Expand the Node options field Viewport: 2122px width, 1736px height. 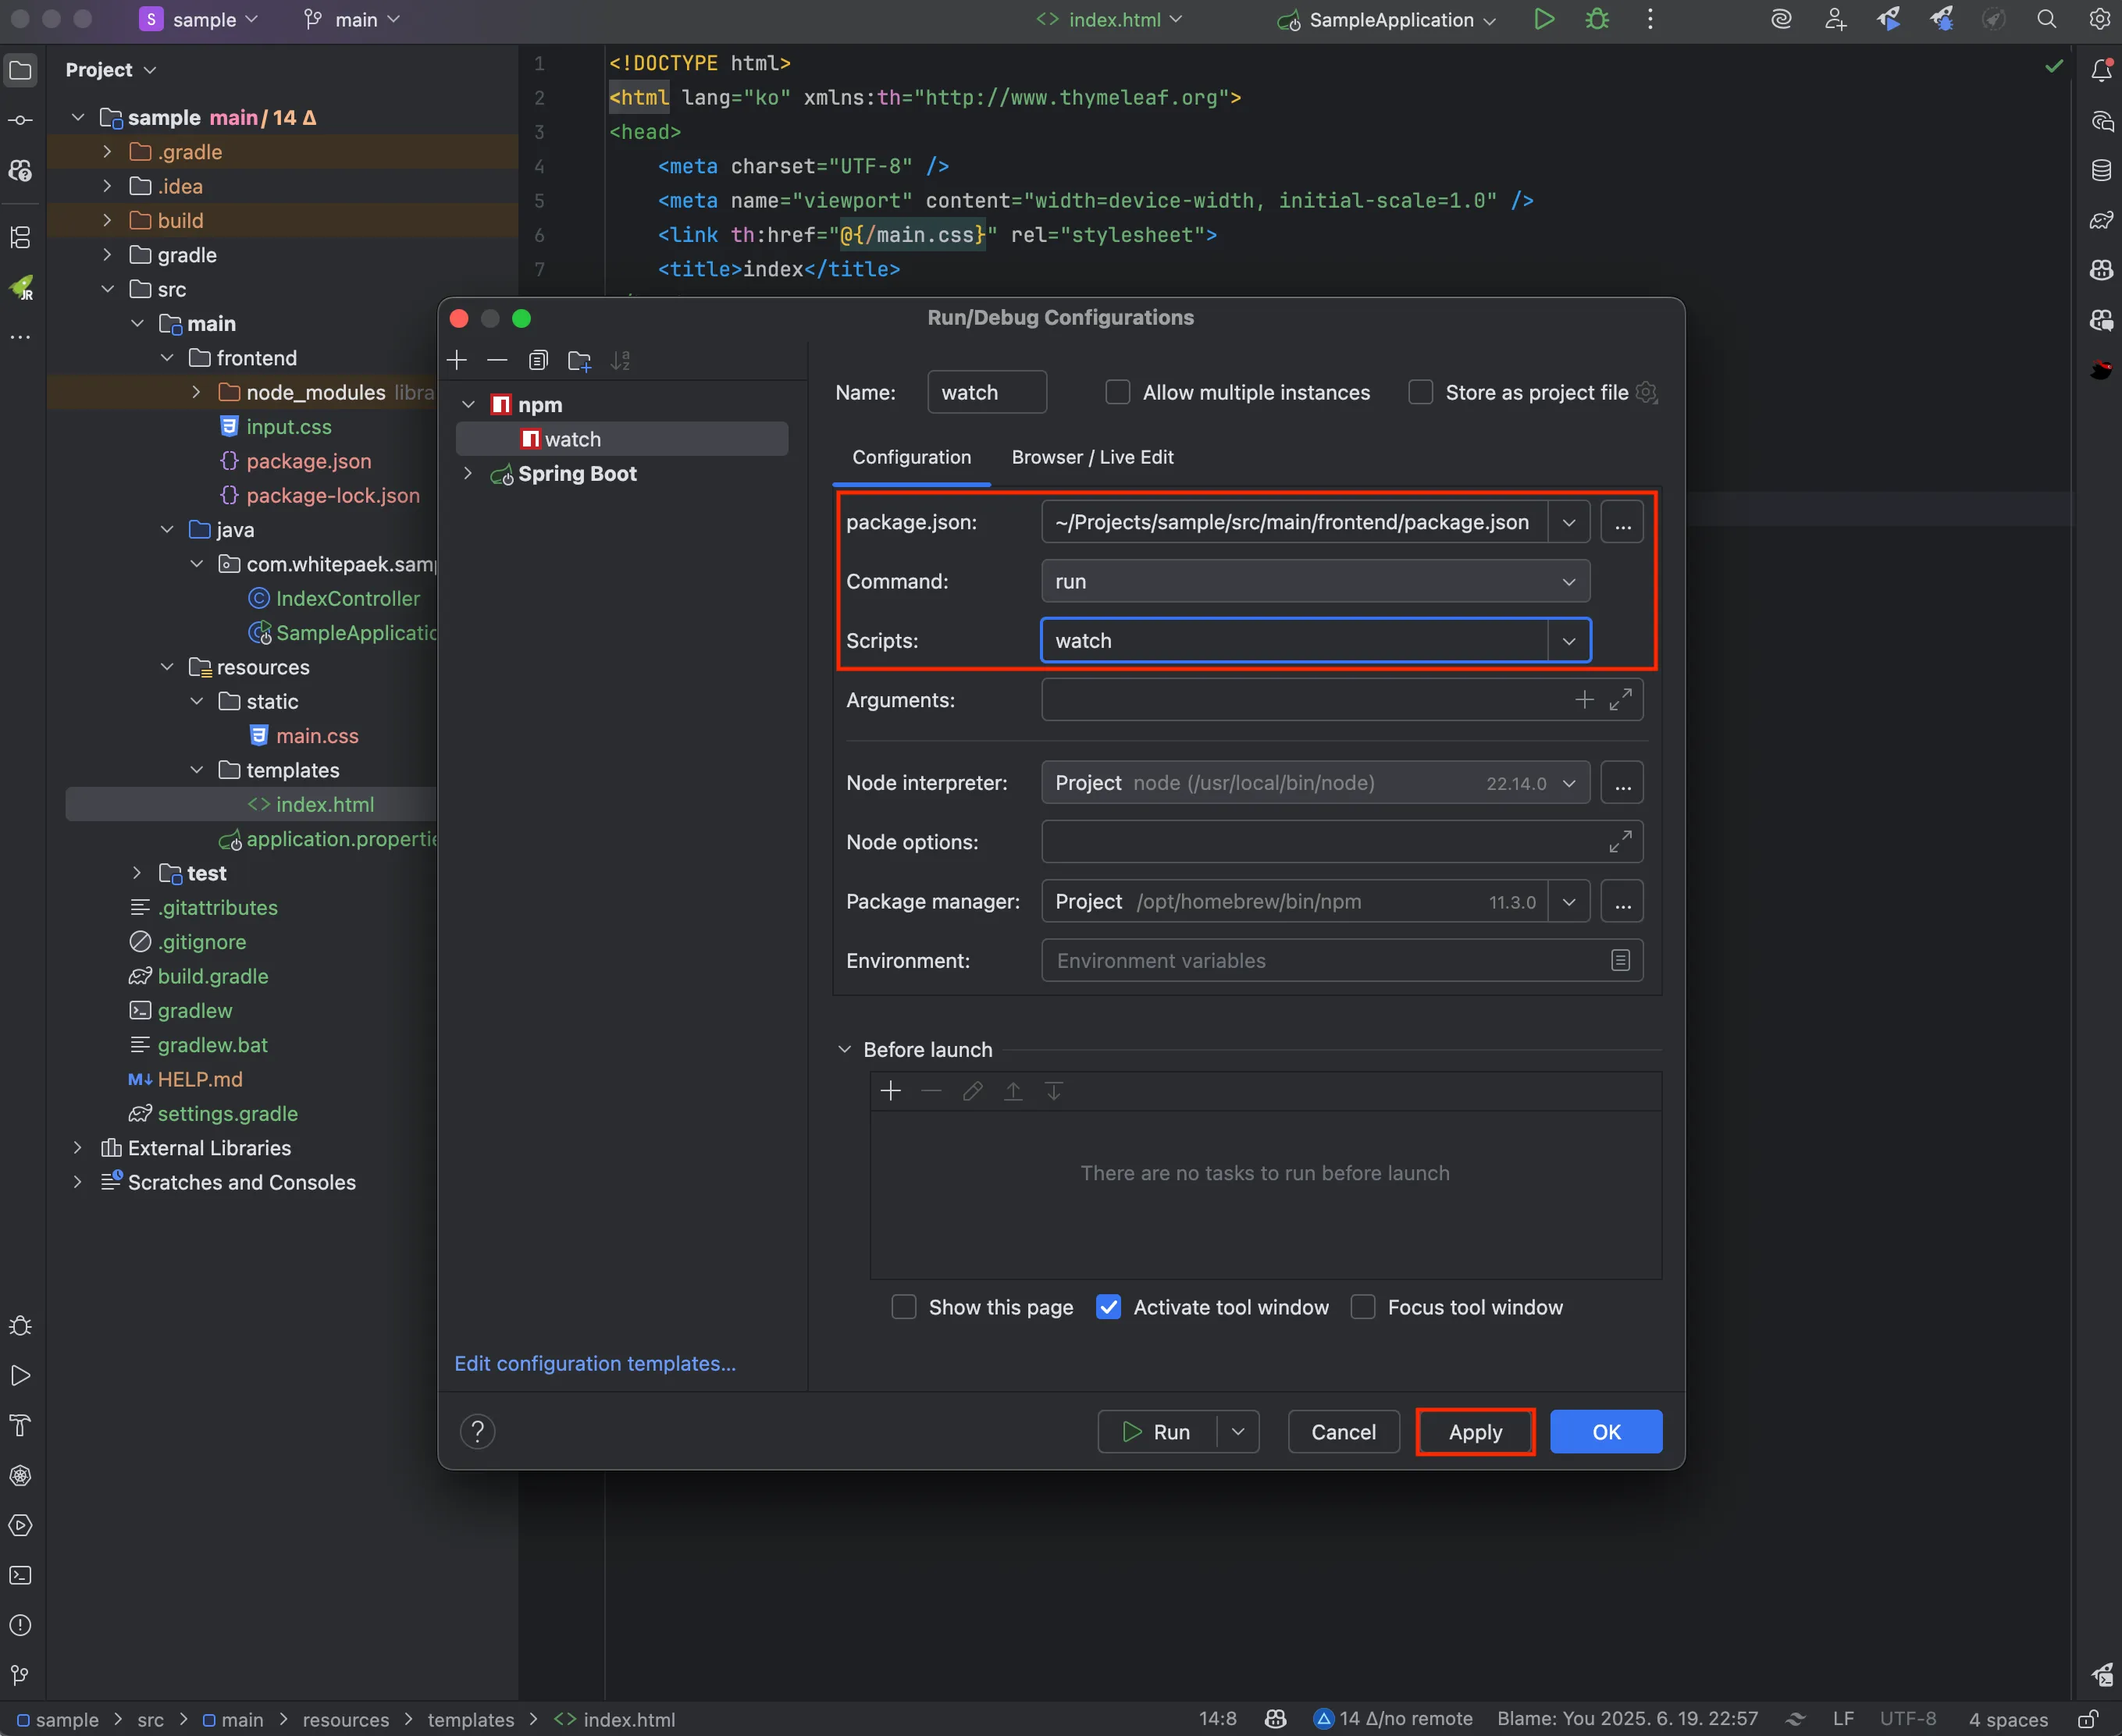coord(1620,842)
